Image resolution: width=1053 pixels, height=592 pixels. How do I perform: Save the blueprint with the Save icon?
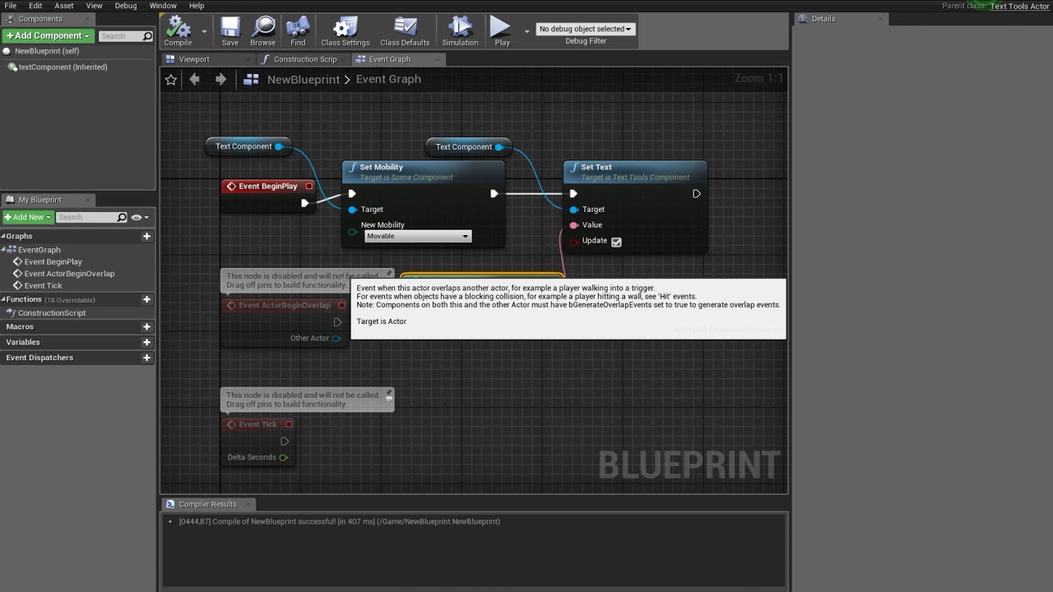click(x=230, y=31)
